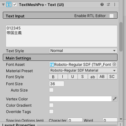Toggle Underline font style button

pos(73,77)
